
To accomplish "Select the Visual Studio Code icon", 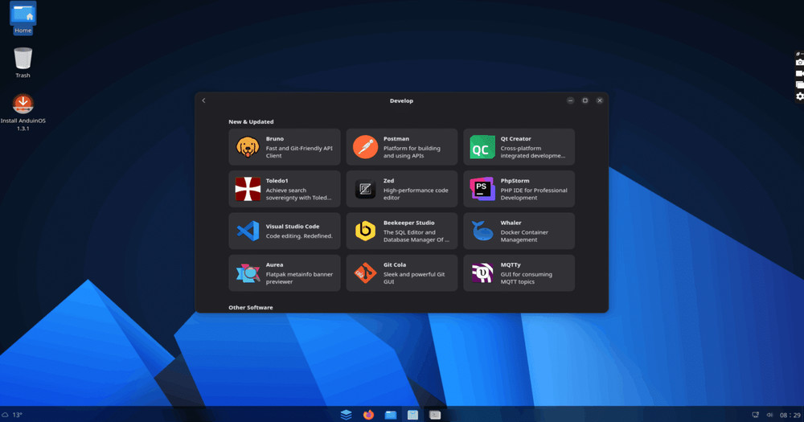I will [x=248, y=231].
